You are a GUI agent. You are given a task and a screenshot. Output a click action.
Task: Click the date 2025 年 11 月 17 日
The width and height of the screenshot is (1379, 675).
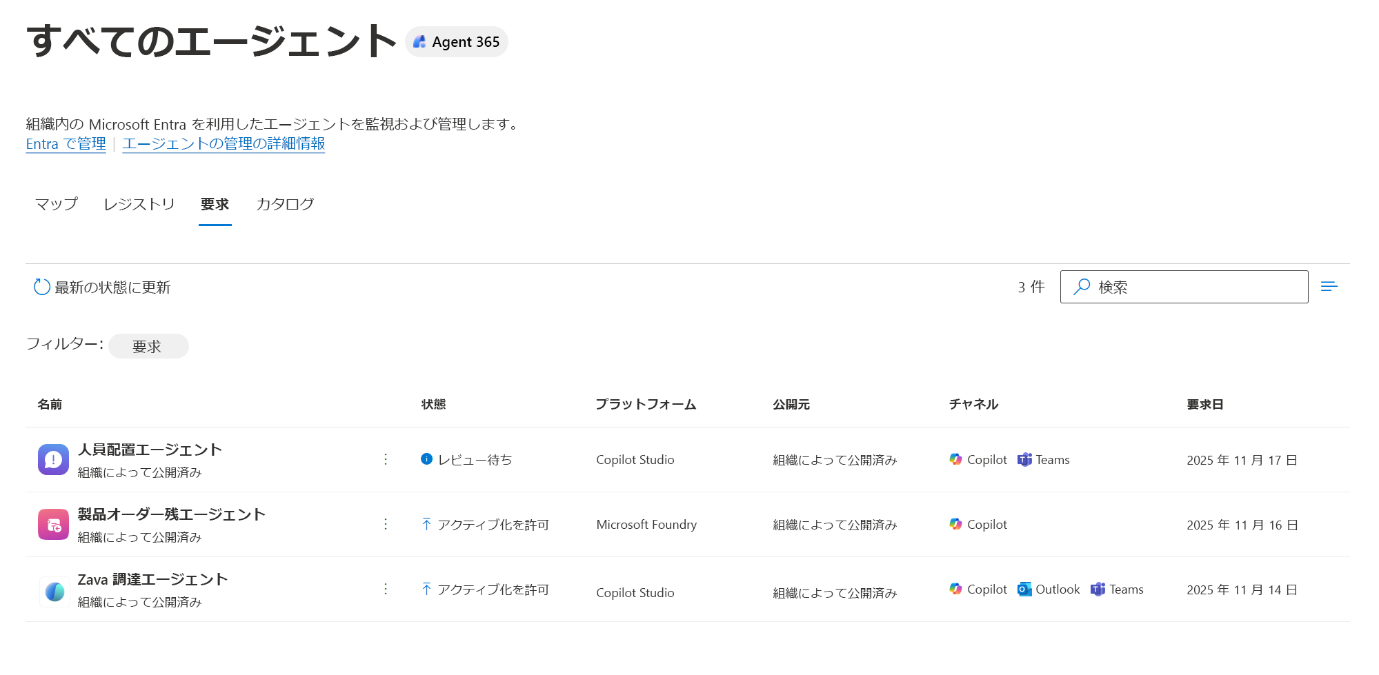1242,460
